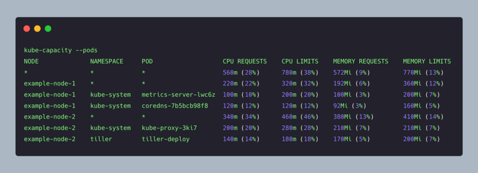Click the memory requests value 380Mi (13%)
This screenshot has width=478, height=173.
pos(353,117)
